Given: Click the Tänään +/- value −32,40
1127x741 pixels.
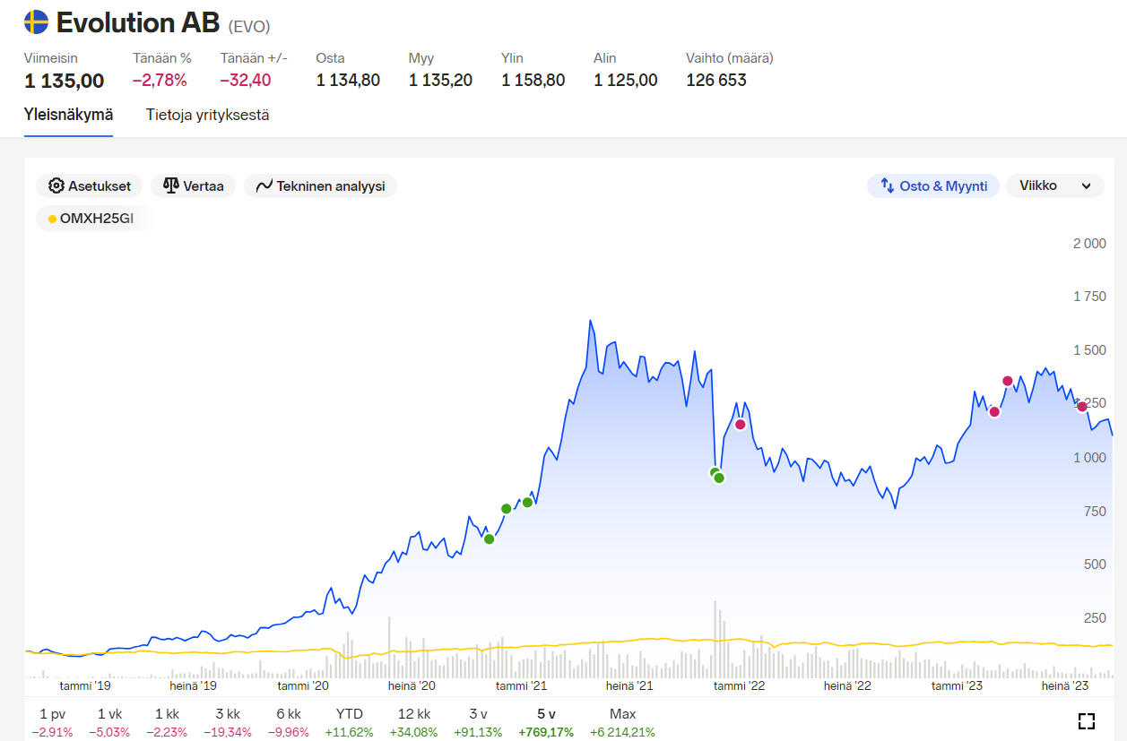Looking at the screenshot, I should pyautogui.click(x=245, y=81).
